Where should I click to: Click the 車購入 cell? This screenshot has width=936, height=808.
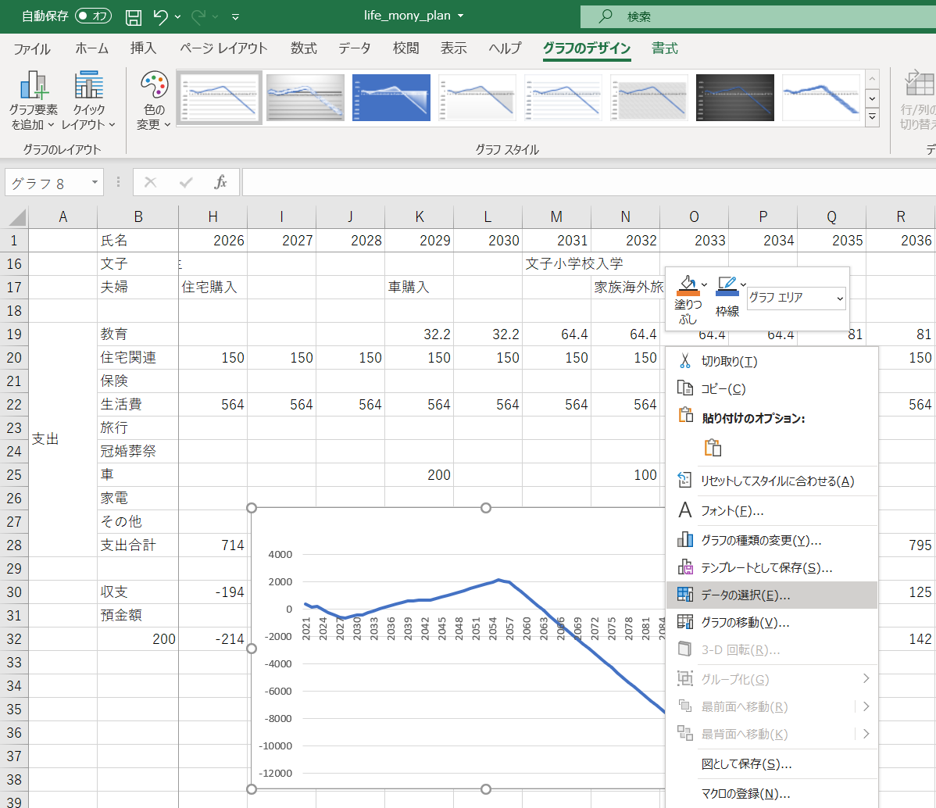tap(419, 288)
